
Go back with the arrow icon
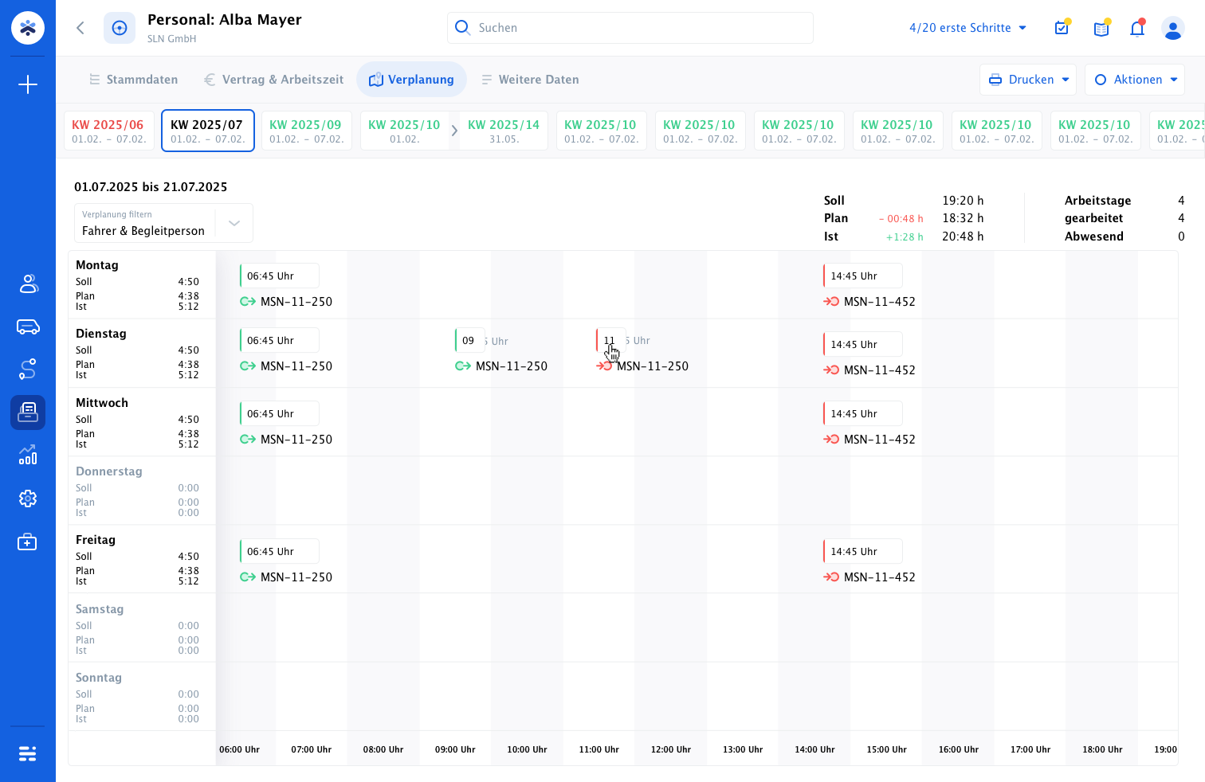pos(80,28)
